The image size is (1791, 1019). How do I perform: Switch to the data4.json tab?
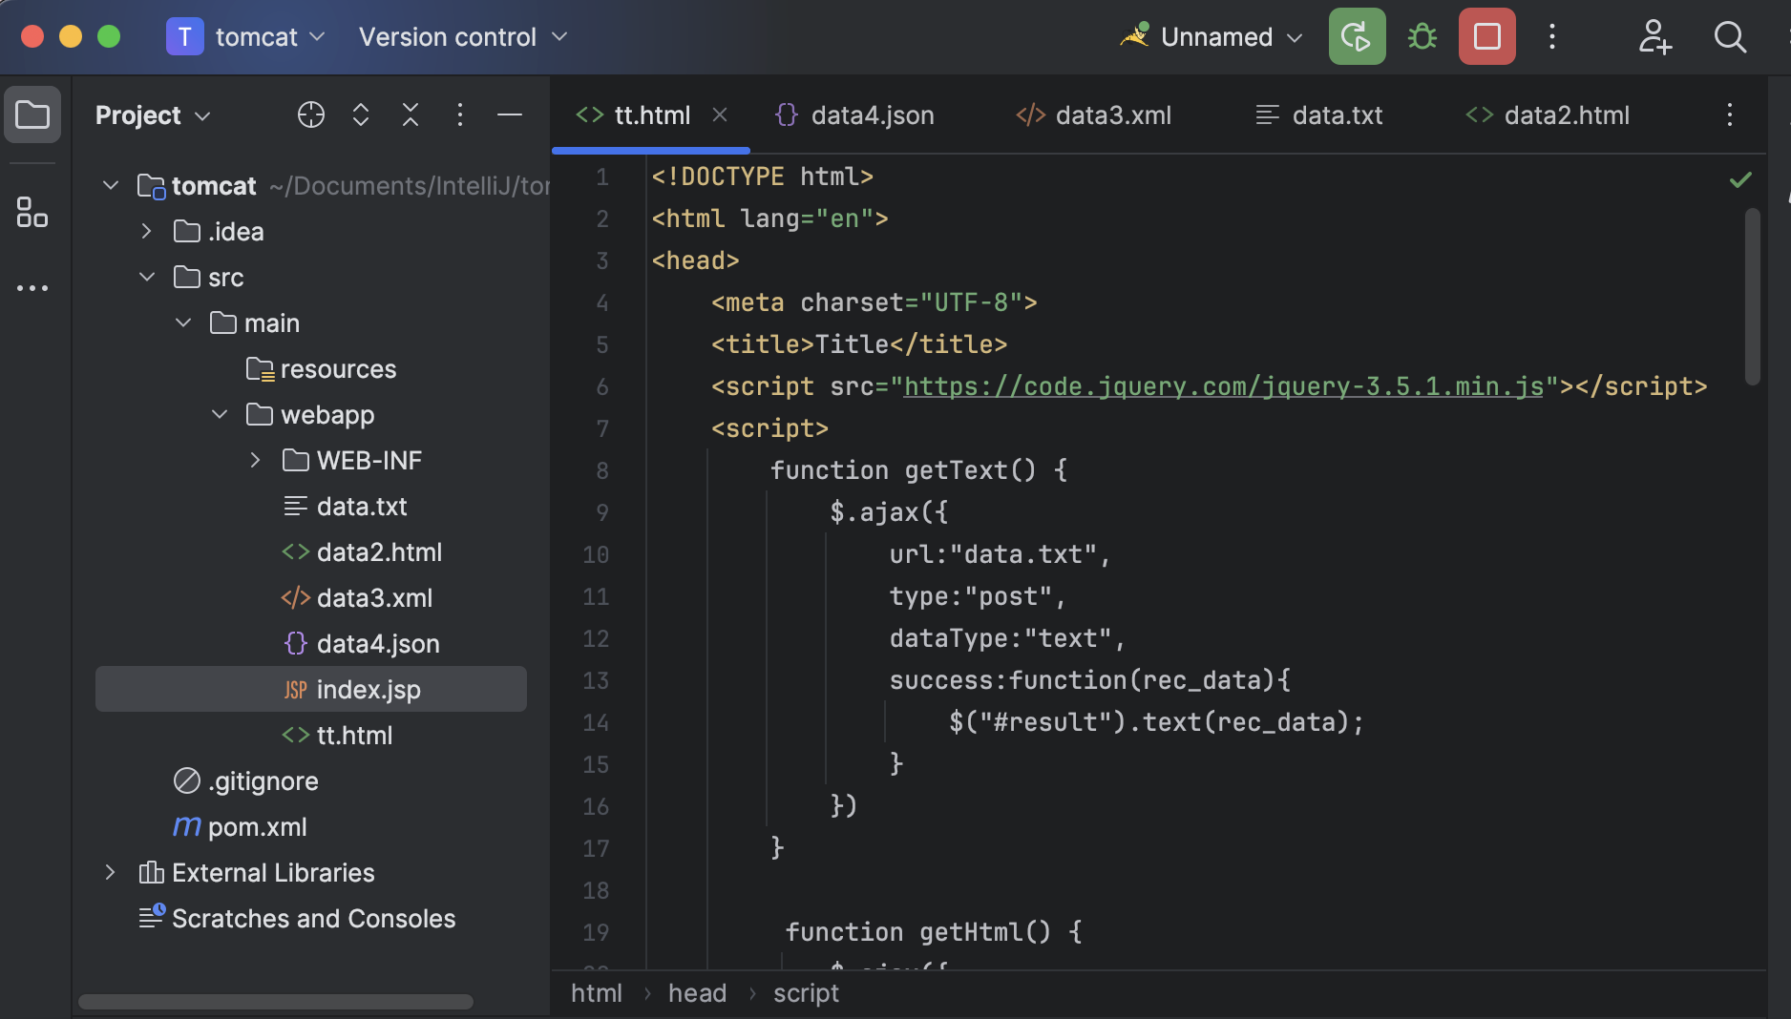(855, 115)
